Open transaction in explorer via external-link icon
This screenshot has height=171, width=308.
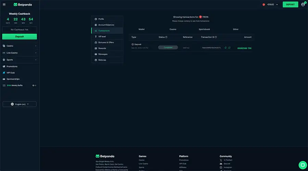pyautogui.click(x=229, y=48)
